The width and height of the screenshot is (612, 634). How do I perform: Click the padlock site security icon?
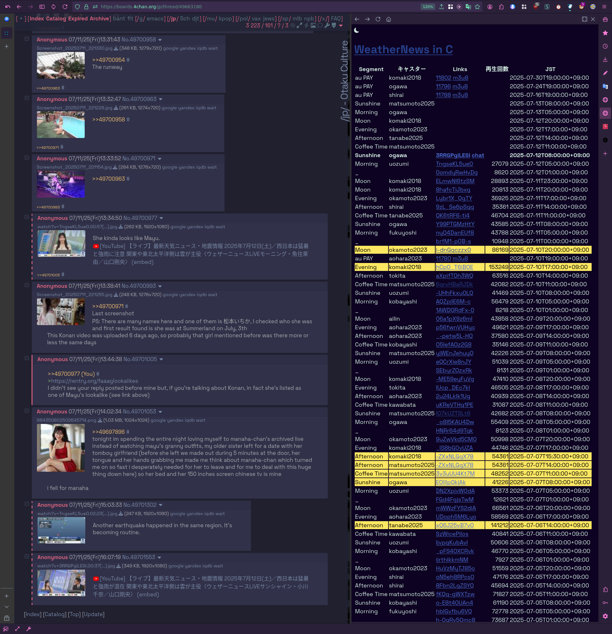pos(86,6)
